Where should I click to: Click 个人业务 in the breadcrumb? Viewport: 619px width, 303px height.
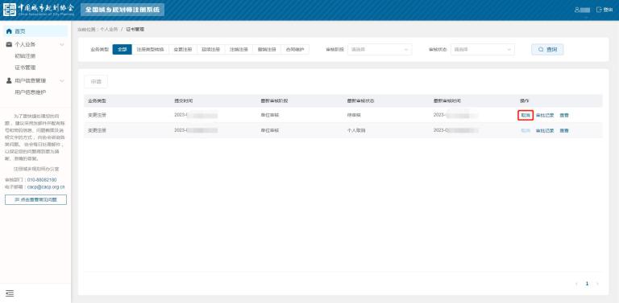pyautogui.click(x=109, y=30)
